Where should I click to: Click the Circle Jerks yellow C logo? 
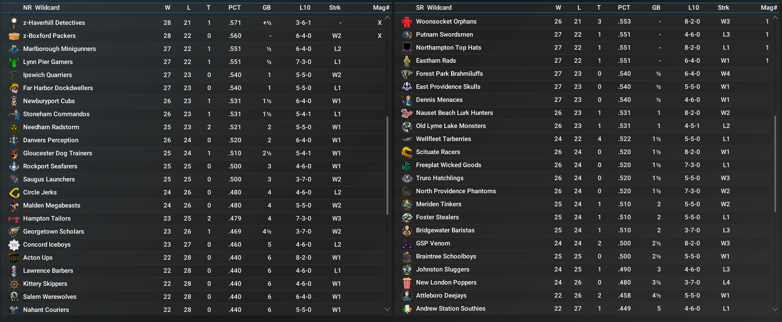point(14,193)
